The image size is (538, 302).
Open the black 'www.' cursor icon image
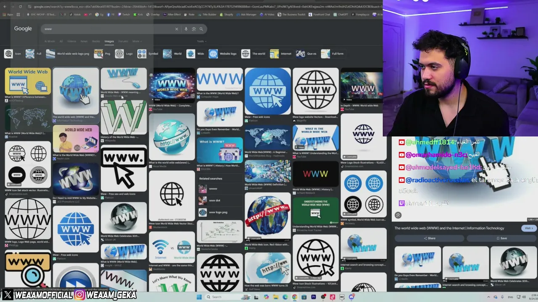124,169
